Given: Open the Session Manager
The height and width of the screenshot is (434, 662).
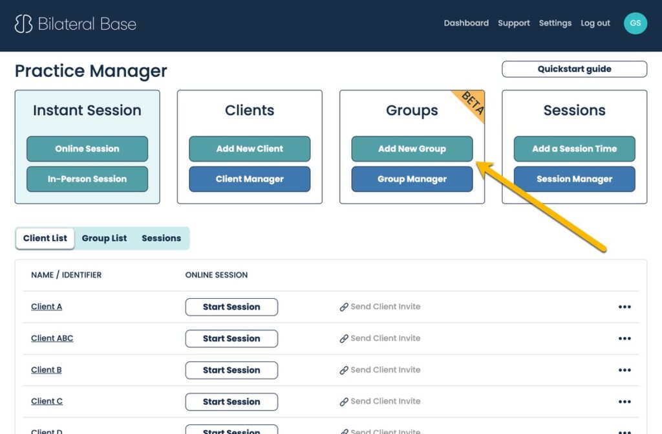Looking at the screenshot, I should tap(574, 179).
